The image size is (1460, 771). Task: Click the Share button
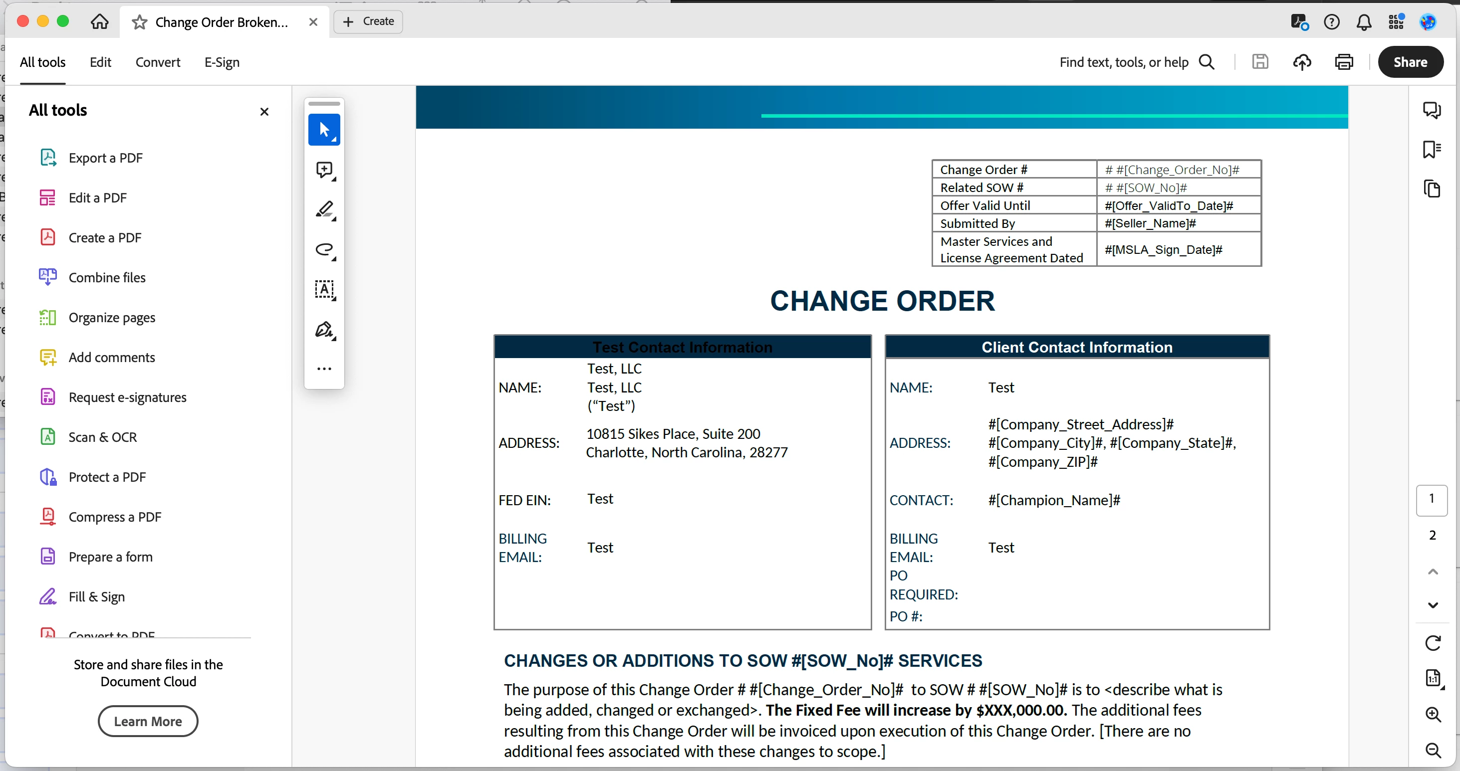tap(1410, 62)
